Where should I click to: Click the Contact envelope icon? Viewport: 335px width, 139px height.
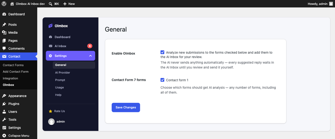[4, 56]
